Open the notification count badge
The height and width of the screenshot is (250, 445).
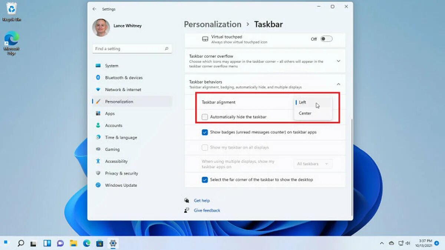(x=436, y=243)
